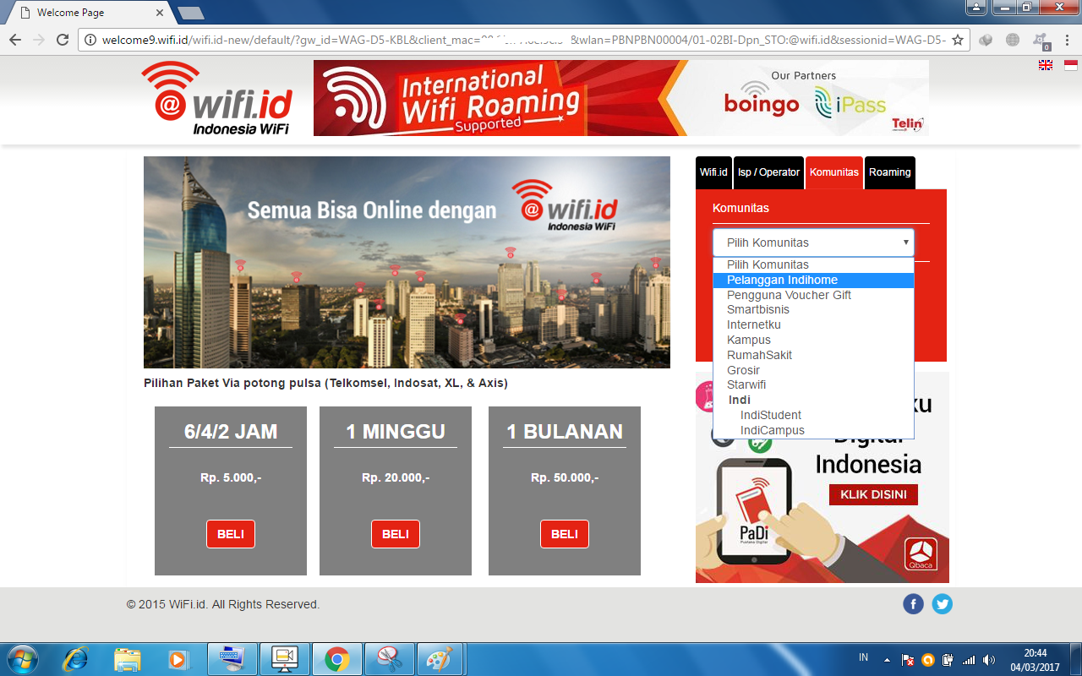Open Paint from the taskbar
The height and width of the screenshot is (676, 1082).
(x=441, y=658)
